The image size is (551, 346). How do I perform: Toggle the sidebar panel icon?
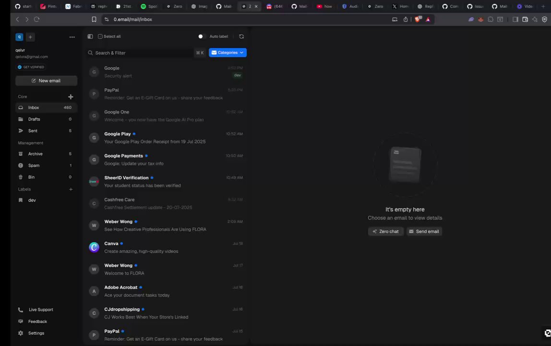click(x=90, y=36)
